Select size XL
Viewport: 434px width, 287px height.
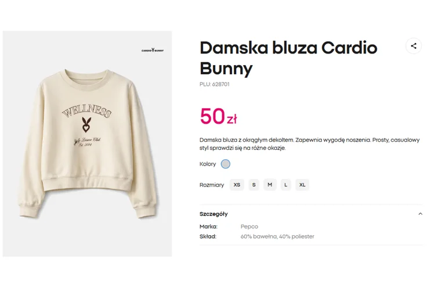302,185
